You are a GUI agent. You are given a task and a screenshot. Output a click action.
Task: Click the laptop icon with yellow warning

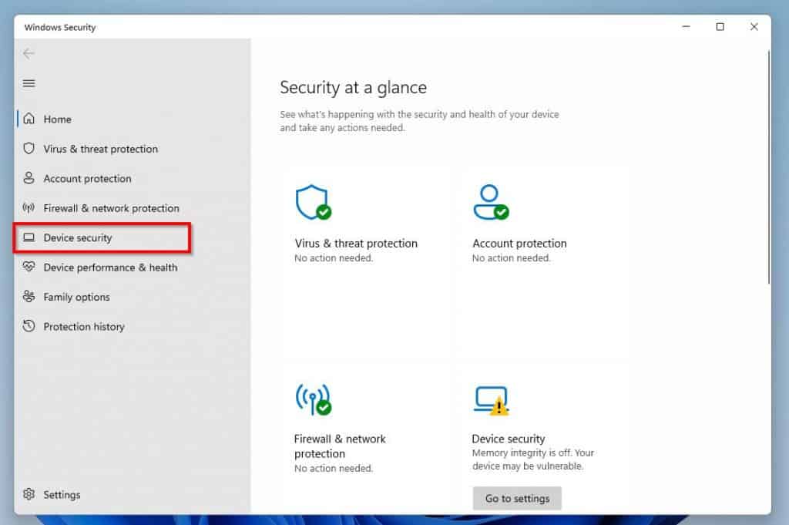click(492, 400)
